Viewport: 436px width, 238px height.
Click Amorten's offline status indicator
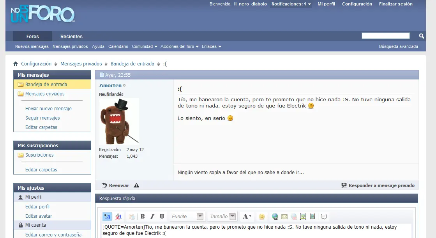tap(124, 86)
